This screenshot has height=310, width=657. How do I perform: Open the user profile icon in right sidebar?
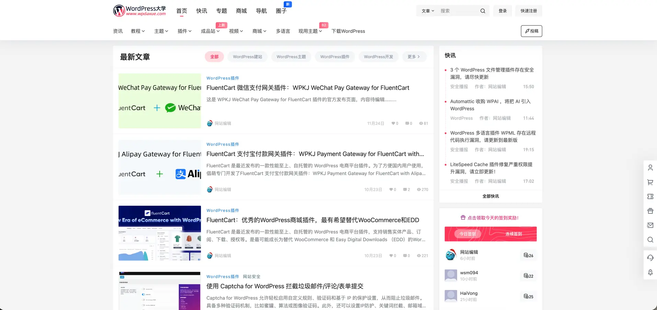pyautogui.click(x=650, y=168)
